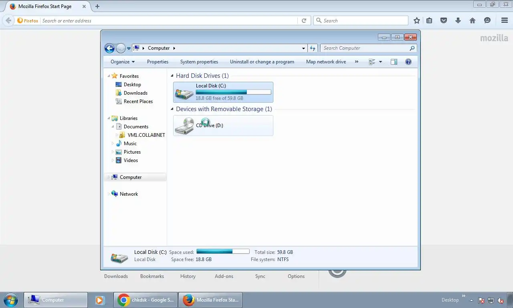Open the Windows Start menu

(11, 300)
